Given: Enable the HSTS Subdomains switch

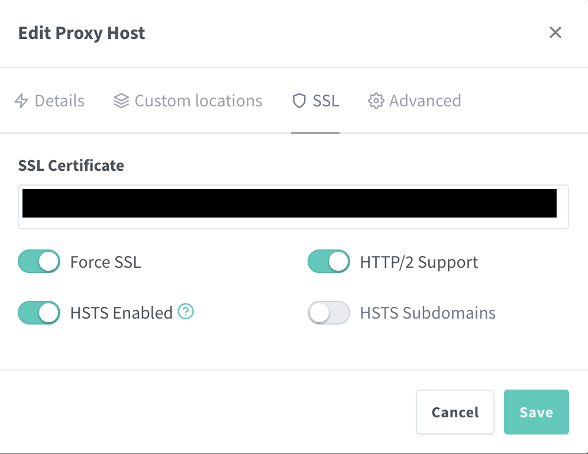Looking at the screenshot, I should tap(329, 313).
